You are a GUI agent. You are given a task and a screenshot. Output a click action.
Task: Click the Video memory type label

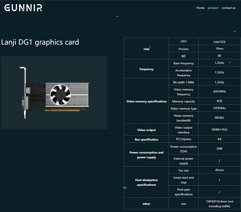pos(184,109)
